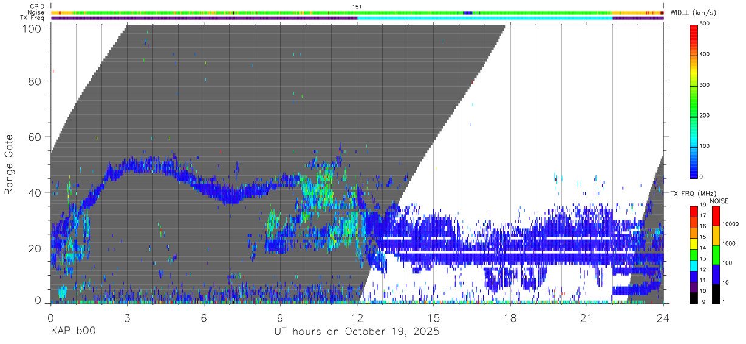This screenshot has height=344, width=746.
Task: Click the CPID value '151'
Action: tap(357, 6)
